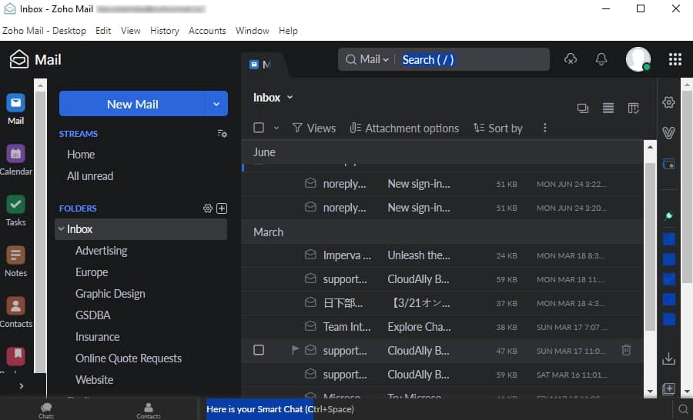This screenshot has width=693, height=420.
Task: Open folder settings gear next to FOLDERS
Action: pyautogui.click(x=208, y=208)
